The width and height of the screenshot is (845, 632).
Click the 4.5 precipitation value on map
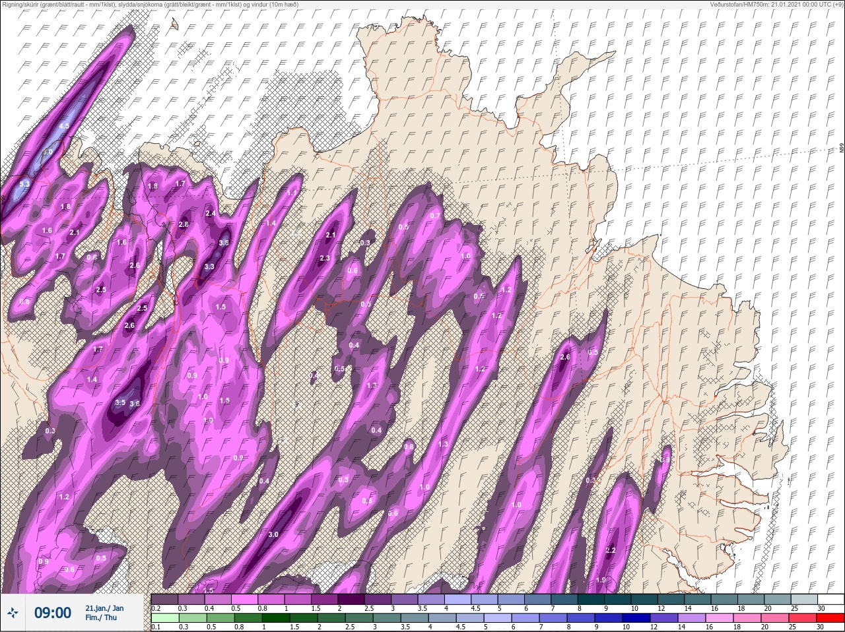coord(64,125)
